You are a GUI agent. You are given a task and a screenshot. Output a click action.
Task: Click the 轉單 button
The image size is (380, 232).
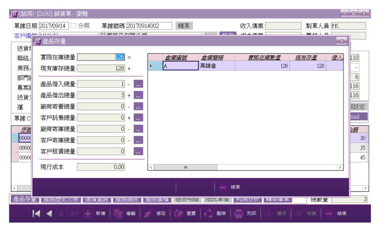pos(184,26)
